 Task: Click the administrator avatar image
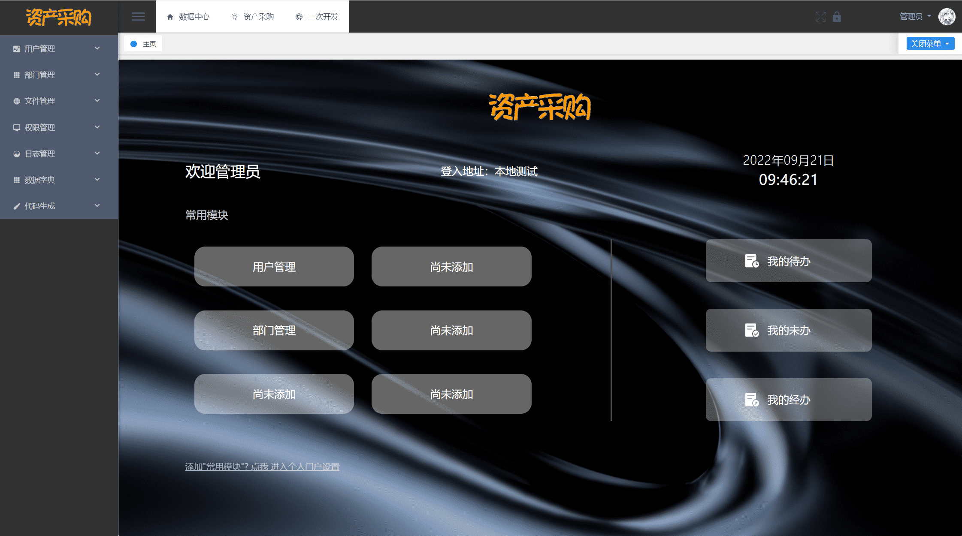tap(947, 17)
